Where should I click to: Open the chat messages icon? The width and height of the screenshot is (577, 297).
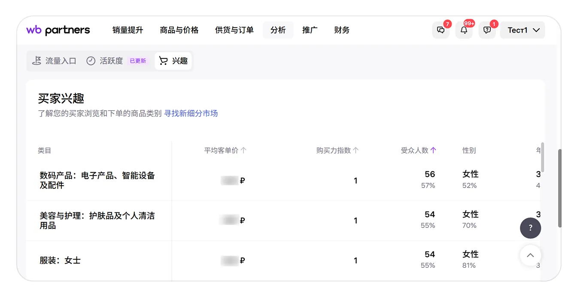(441, 30)
